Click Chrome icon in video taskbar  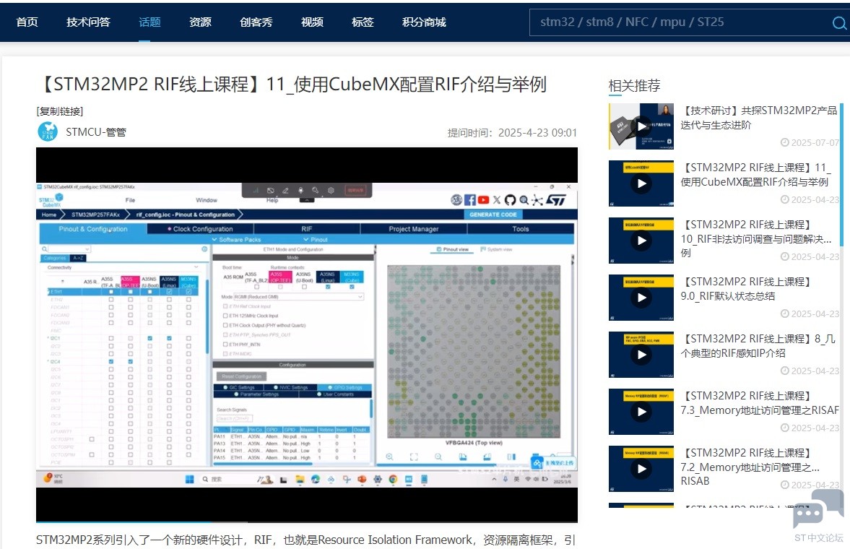pos(393,479)
